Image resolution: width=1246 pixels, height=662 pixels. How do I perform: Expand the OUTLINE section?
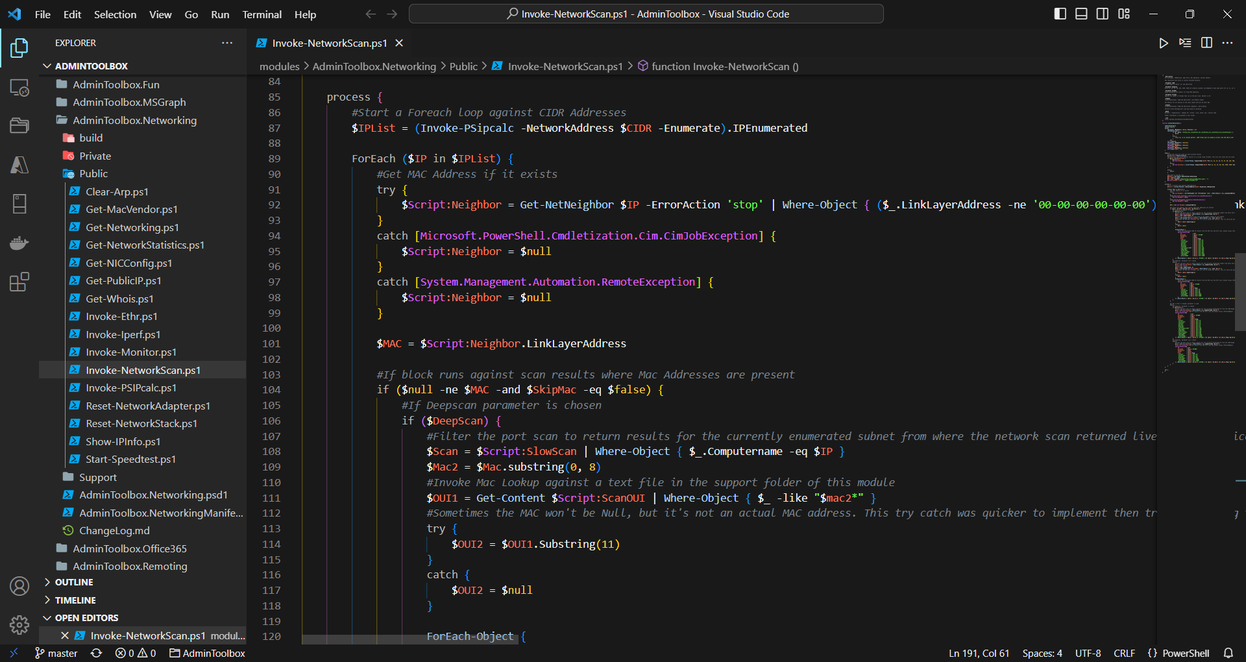(x=143, y=582)
